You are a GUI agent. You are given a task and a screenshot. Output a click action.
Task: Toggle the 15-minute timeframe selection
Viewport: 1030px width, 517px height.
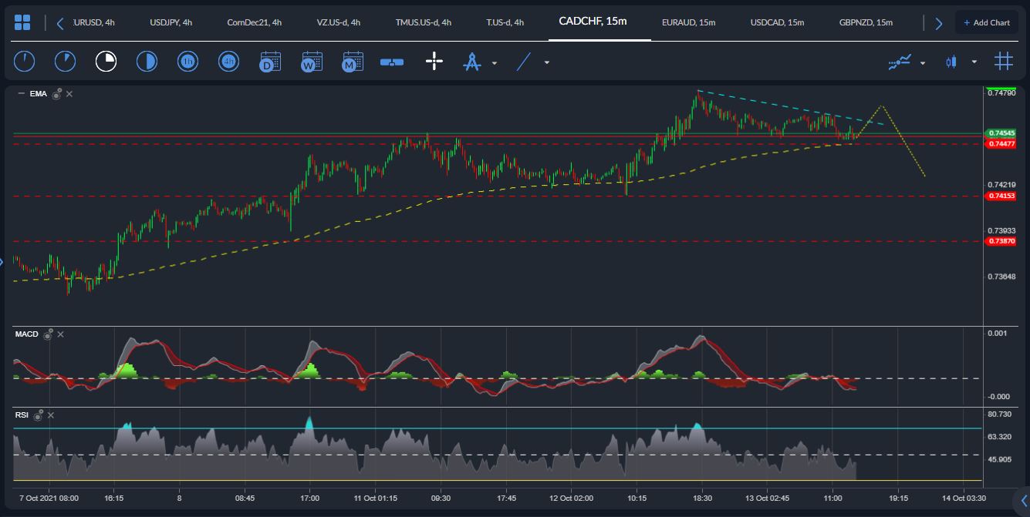coord(106,61)
